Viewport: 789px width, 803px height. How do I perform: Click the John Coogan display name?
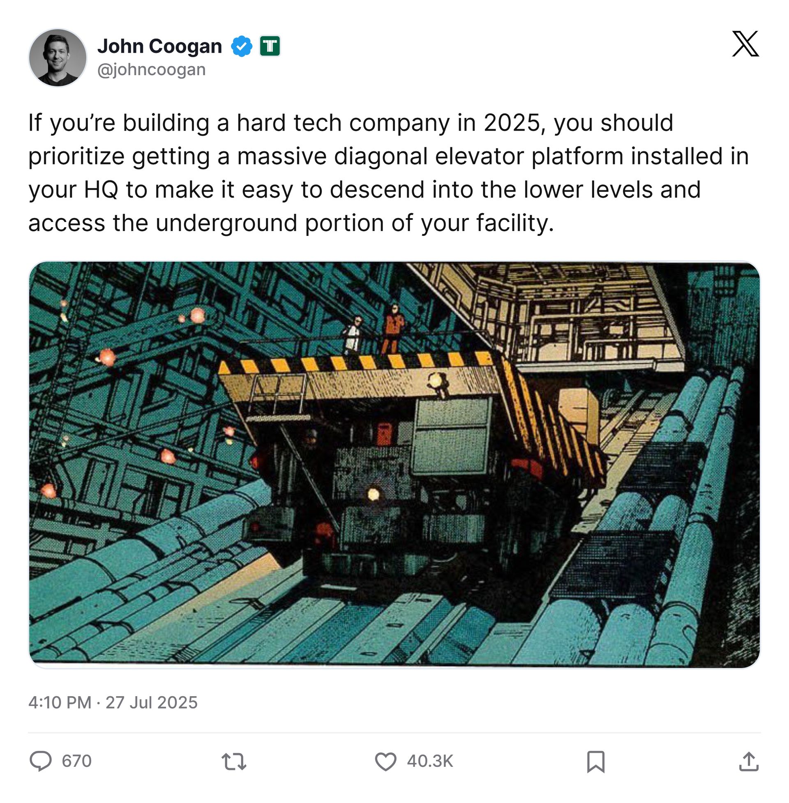click(x=159, y=46)
